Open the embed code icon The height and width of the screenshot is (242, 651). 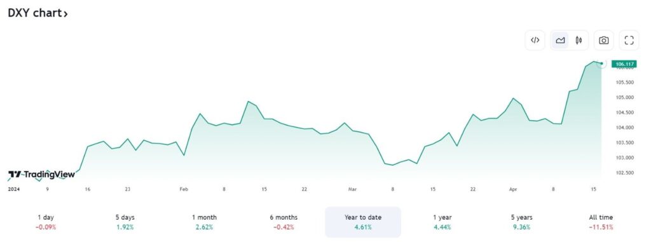coord(535,40)
